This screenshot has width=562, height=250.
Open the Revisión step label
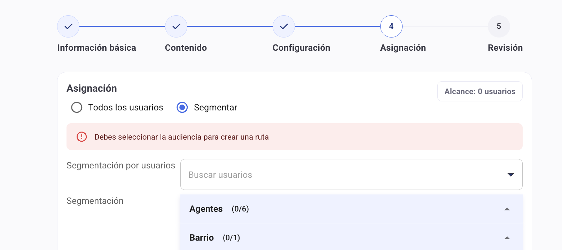click(505, 48)
